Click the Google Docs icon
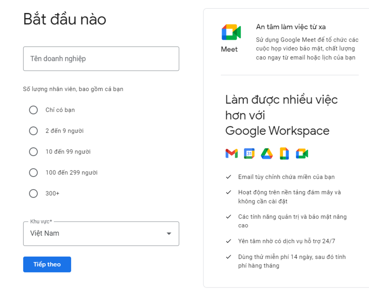 click(284, 154)
